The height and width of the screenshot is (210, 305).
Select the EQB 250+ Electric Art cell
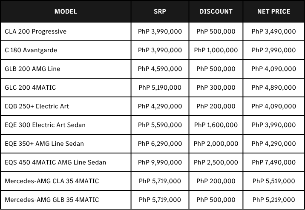pyautogui.click(x=66, y=106)
